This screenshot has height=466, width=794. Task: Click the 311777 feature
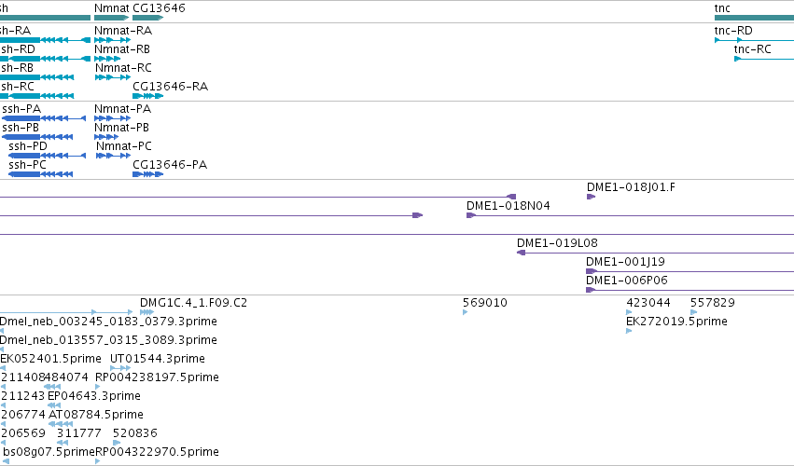tap(63, 444)
